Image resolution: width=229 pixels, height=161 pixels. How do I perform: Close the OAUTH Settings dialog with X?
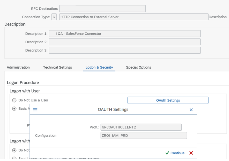tap(191, 110)
